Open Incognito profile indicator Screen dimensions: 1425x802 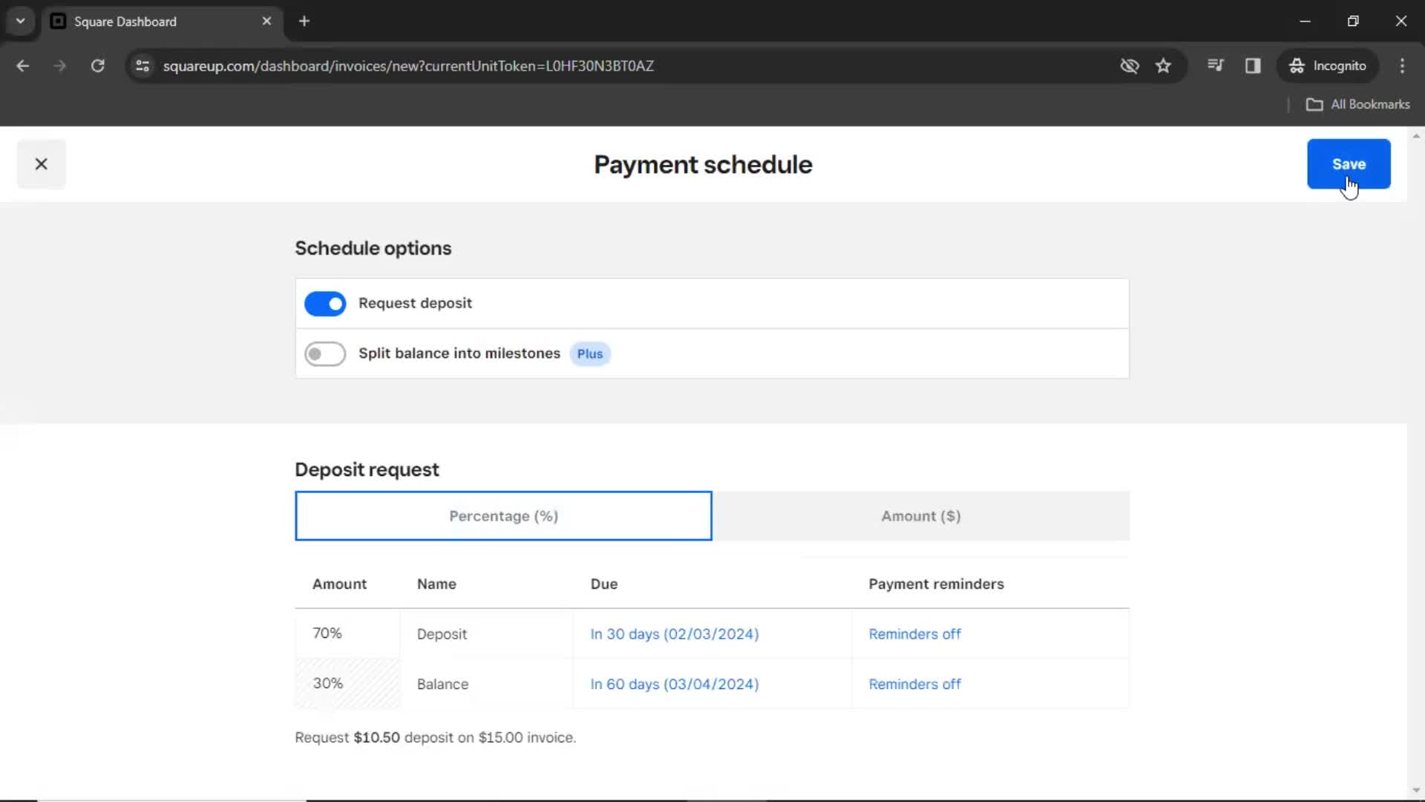(x=1328, y=66)
